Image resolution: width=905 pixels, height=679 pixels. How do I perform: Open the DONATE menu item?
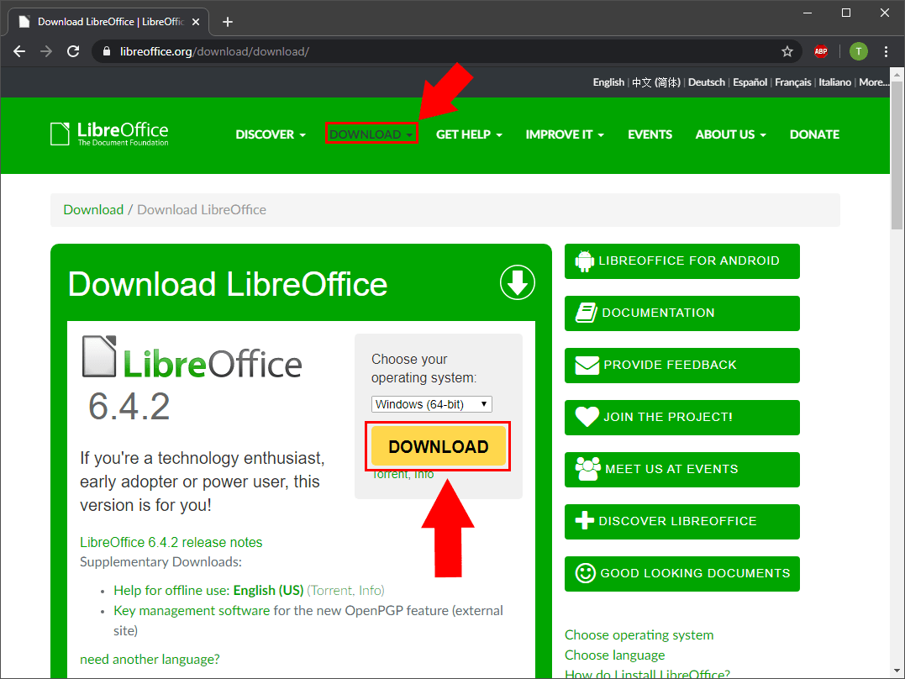point(814,134)
